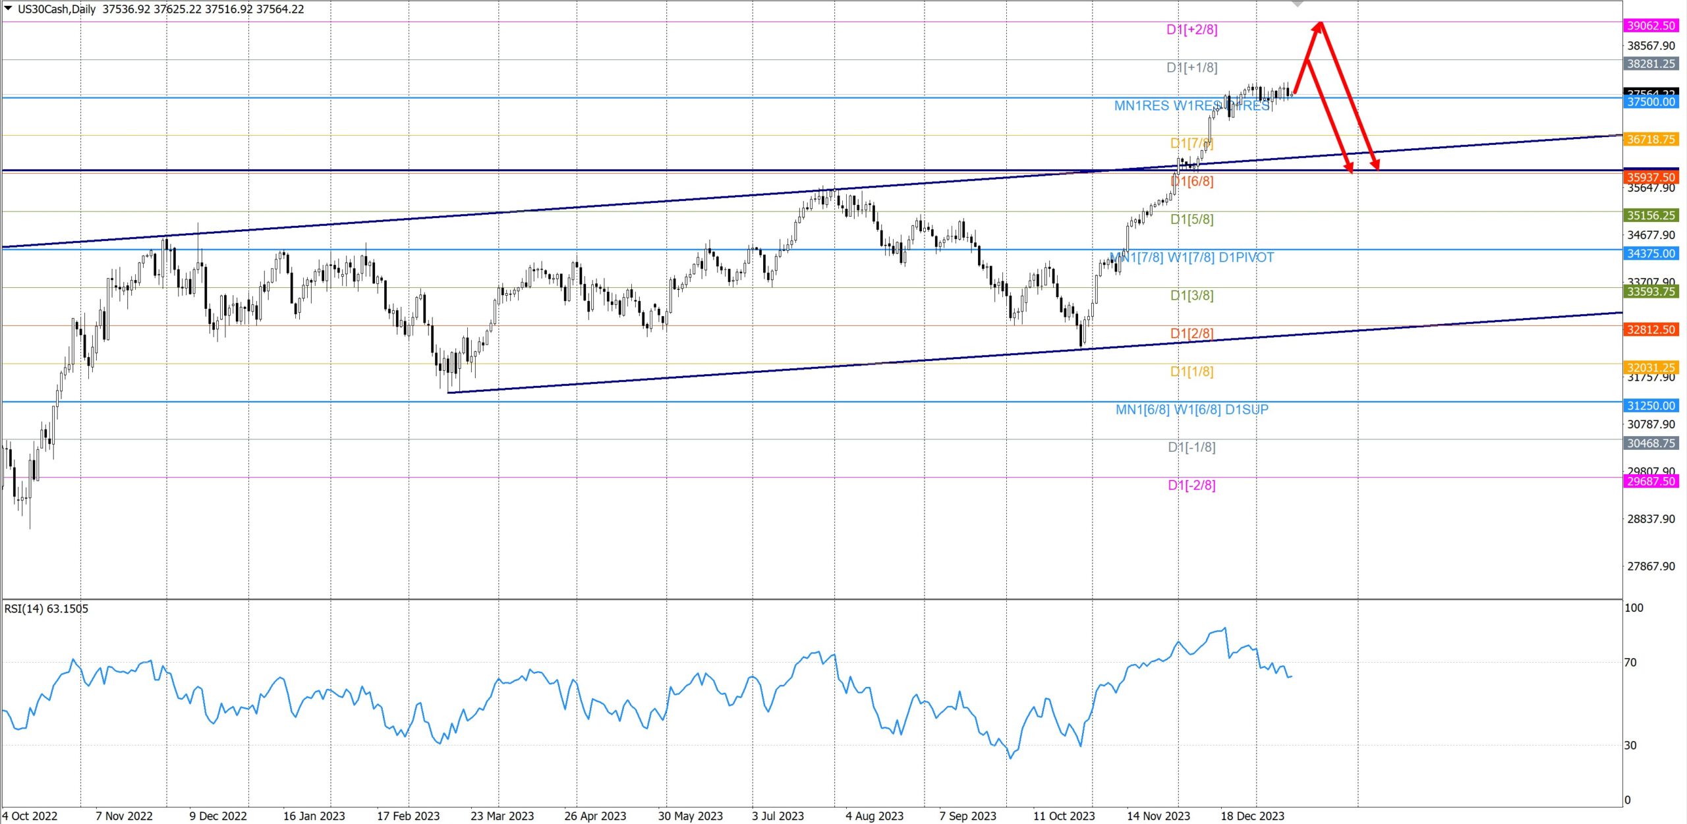1687x824 pixels.
Task: Click the red upward arrow tip near 39062.50
Action: pos(1319,24)
